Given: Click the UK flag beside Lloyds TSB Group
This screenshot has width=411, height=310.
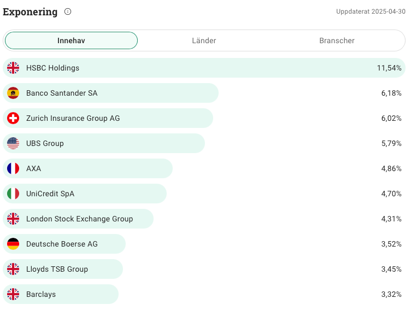Looking at the screenshot, I should coord(13,269).
